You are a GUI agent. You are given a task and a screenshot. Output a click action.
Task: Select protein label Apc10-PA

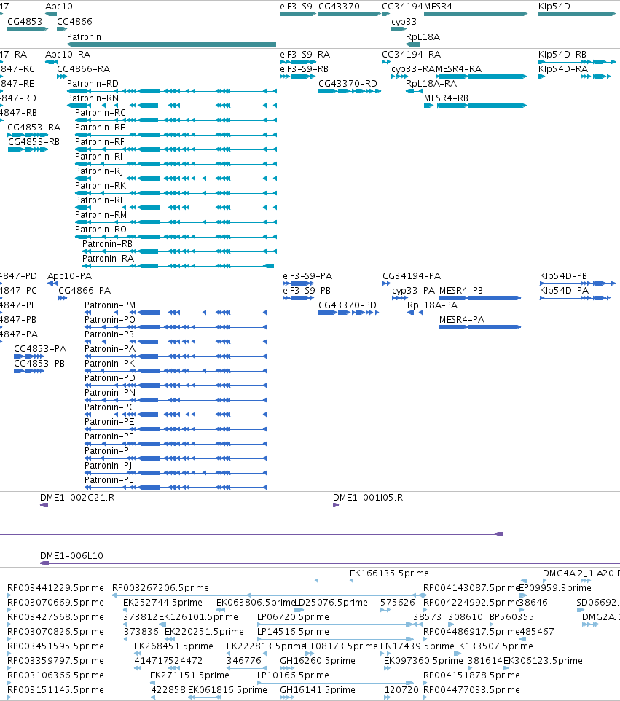pos(69,276)
